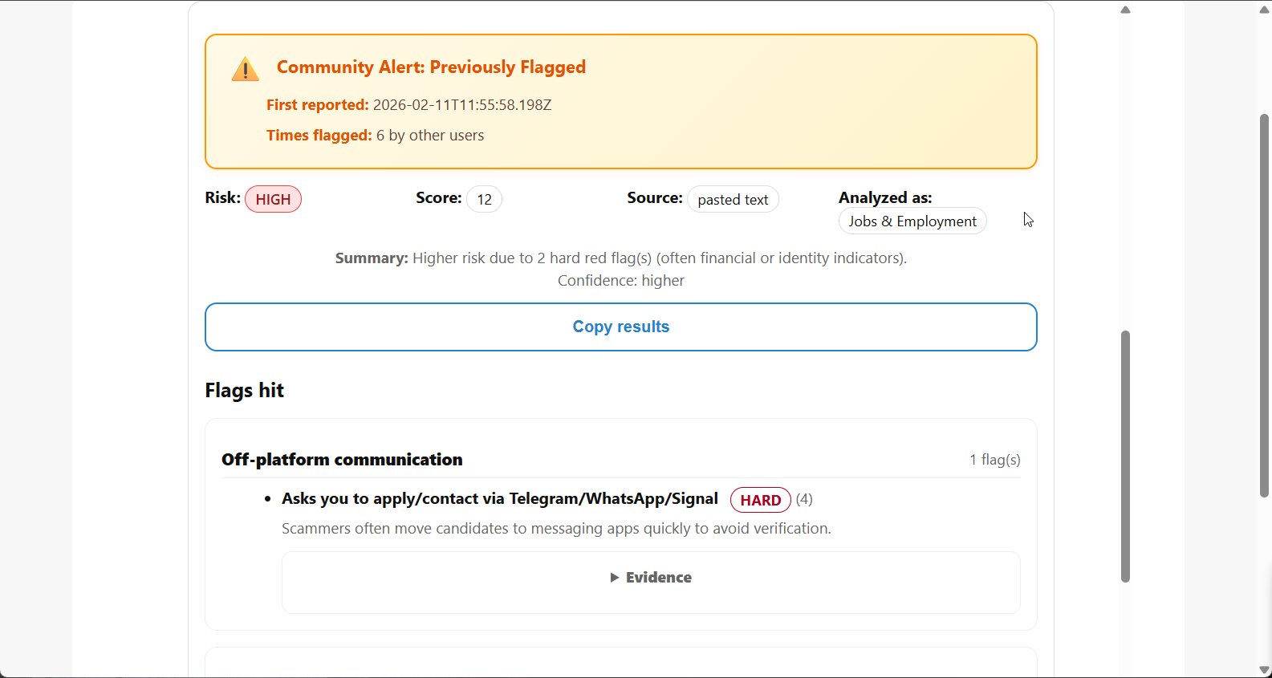Click the inner page scrollbar thumb
1272x678 pixels.
click(x=1125, y=456)
